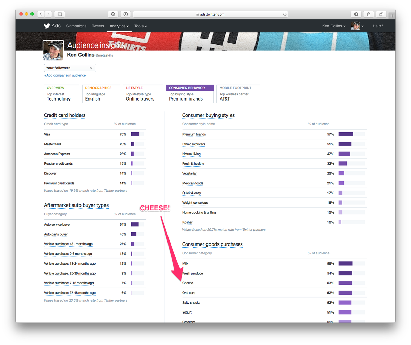Click Weight conscious style name
This screenshot has width=411, height=345.
coord(195,203)
